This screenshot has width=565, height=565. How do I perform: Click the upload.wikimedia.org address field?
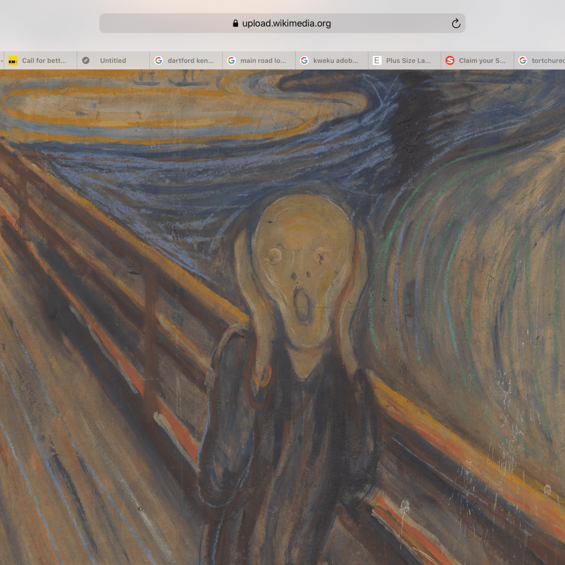286,24
